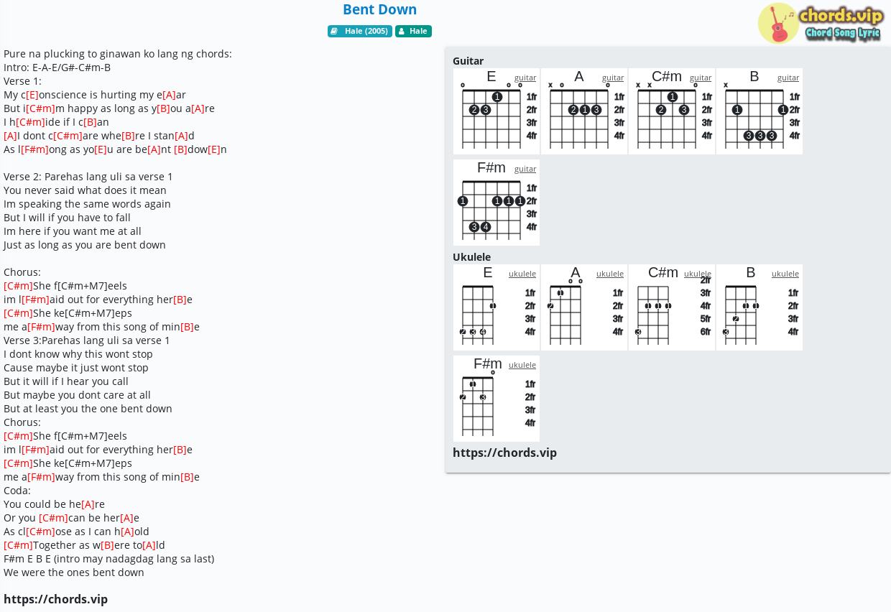The height and width of the screenshot is (612, 891).
Task: Click the [B] chord in 'I hide if I can' line
Action: pos(90,122)
